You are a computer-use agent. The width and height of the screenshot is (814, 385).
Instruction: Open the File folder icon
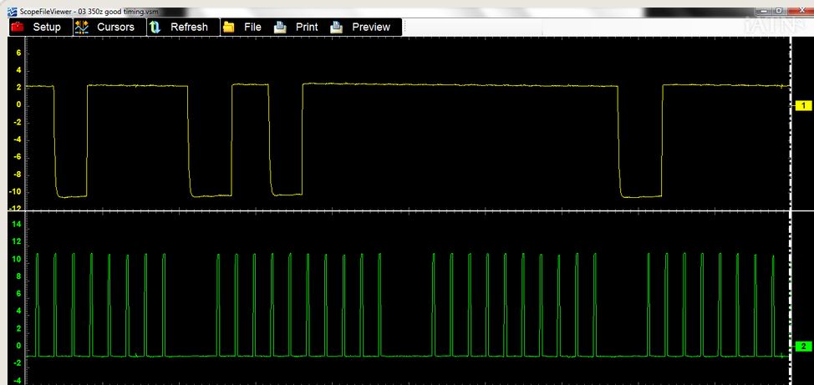coord(229,27)
